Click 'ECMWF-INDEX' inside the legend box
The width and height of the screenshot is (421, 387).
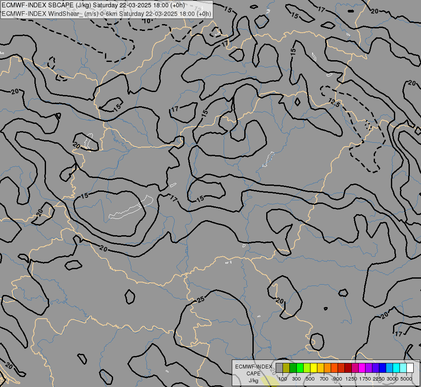pyautogui.click(x=254, y=367)
